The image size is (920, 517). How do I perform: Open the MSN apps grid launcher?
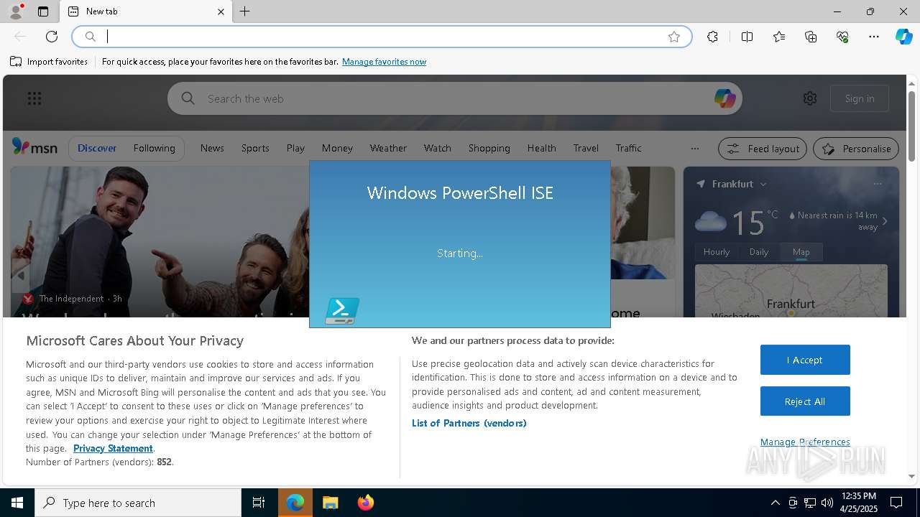[x=34, y=98]
